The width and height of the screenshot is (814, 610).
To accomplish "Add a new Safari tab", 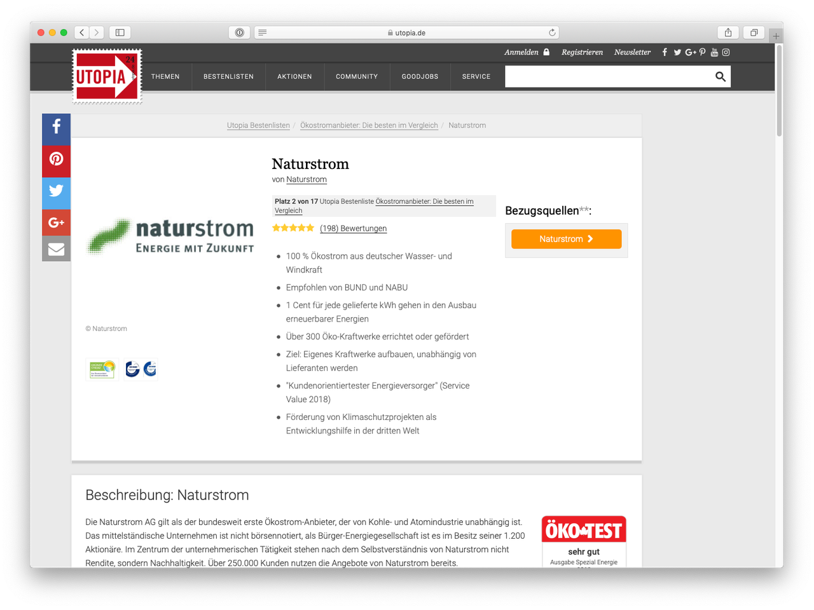I will pos(776,36).
